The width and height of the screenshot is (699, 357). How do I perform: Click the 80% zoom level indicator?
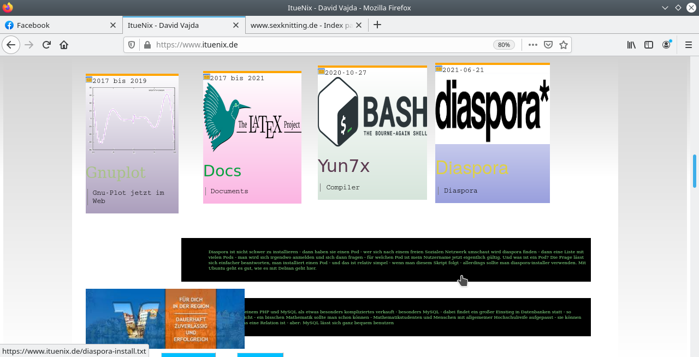click(x=503, y=45)
